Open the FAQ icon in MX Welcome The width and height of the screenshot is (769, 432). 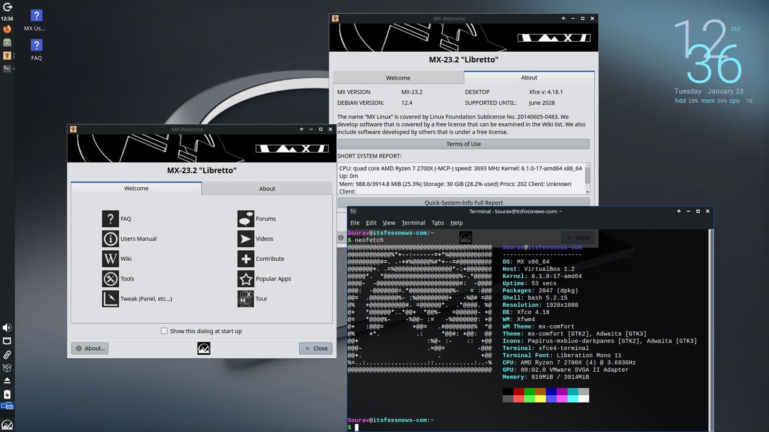(111, 218)
